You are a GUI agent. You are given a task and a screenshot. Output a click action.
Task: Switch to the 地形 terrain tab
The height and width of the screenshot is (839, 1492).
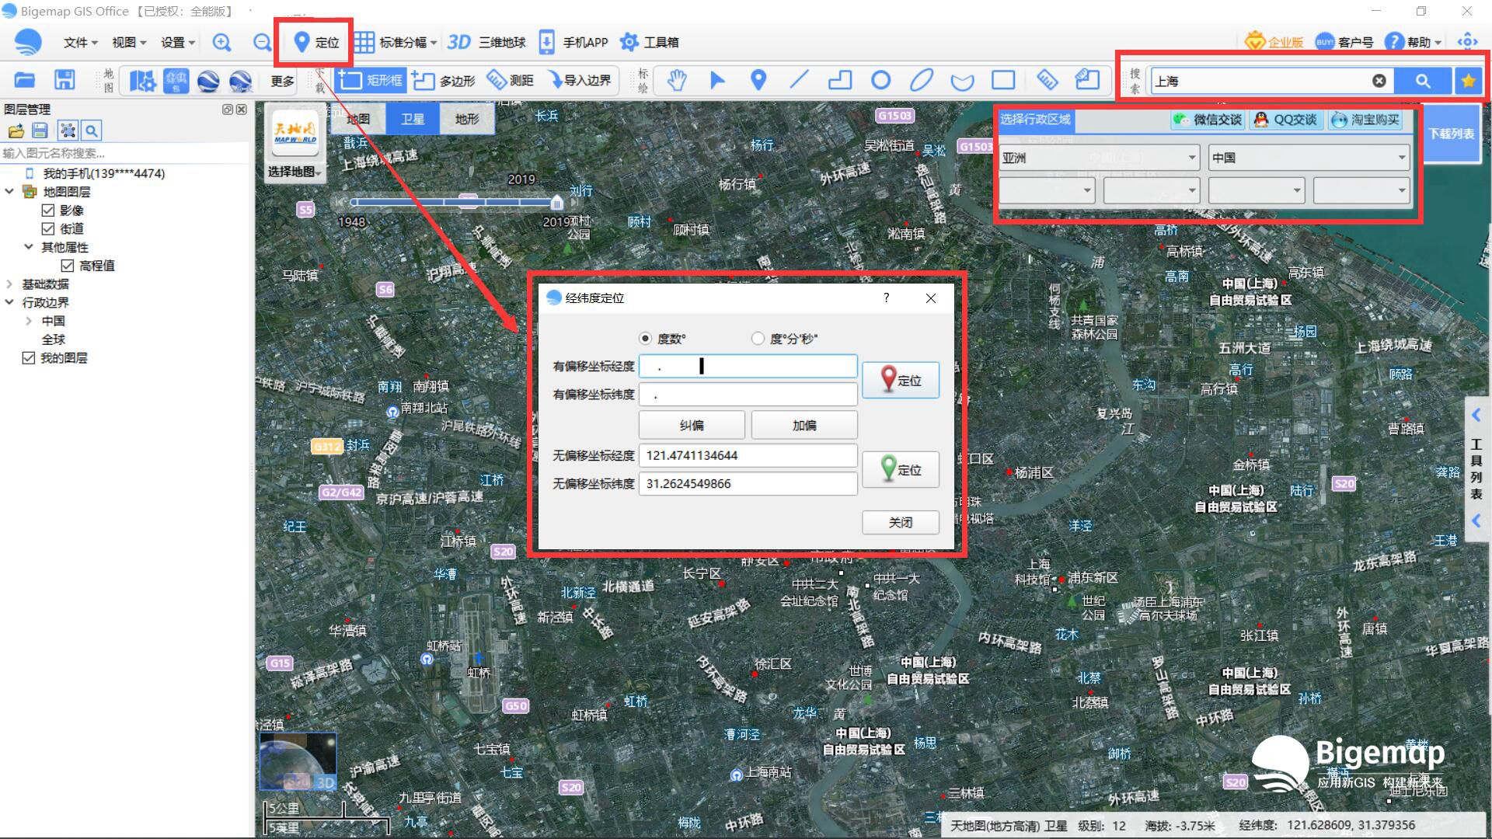pos(467,119)
